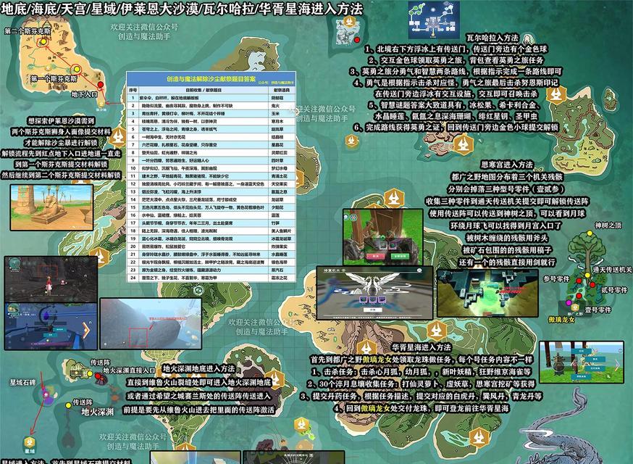
Task: Click table row 17 answer 竹笋
Action: [274, 223]
